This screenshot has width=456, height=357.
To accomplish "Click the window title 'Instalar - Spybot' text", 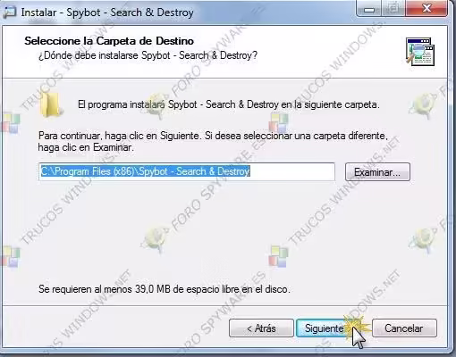I will 107,12.
